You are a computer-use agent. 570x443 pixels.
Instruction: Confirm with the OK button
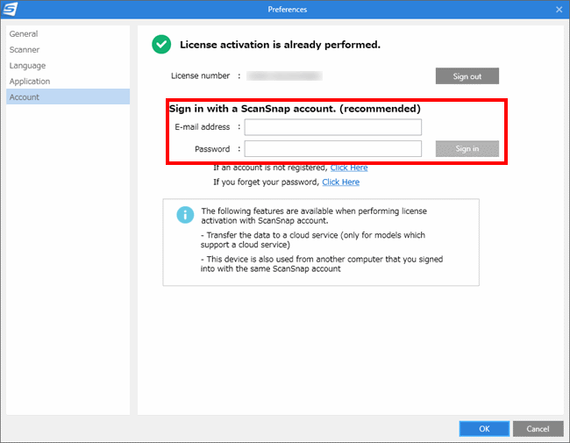coord(484,429)
